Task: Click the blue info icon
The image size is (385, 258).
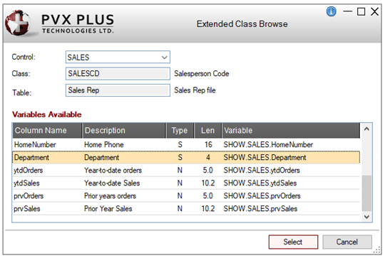Action: pos(331,11)
